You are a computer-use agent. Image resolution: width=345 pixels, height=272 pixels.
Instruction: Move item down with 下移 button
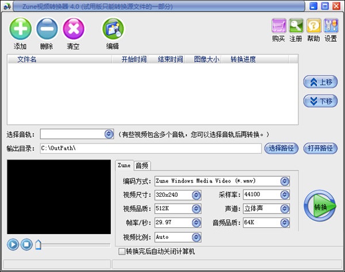[x=320, y=101]
